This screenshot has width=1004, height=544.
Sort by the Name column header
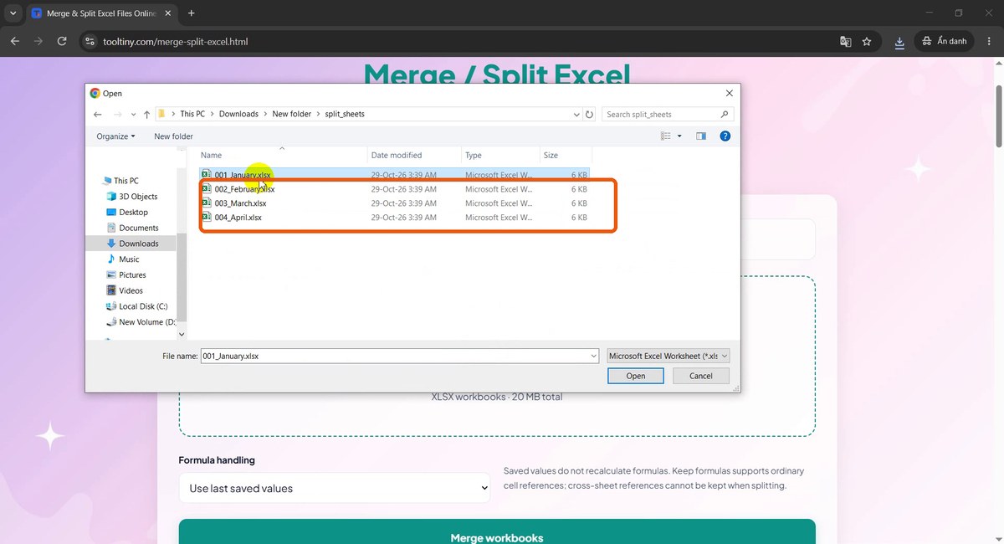tap(282, 155)
